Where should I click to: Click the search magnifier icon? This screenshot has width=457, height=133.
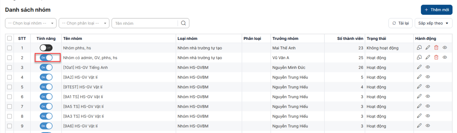pyautogui.click(x=183, y=23)
